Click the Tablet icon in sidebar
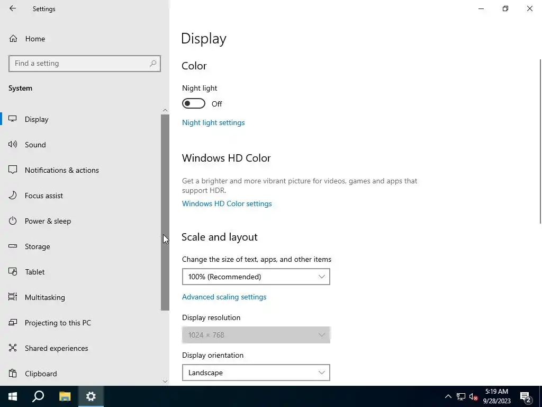This screenshot has height=407, width=542. point(13,272)
